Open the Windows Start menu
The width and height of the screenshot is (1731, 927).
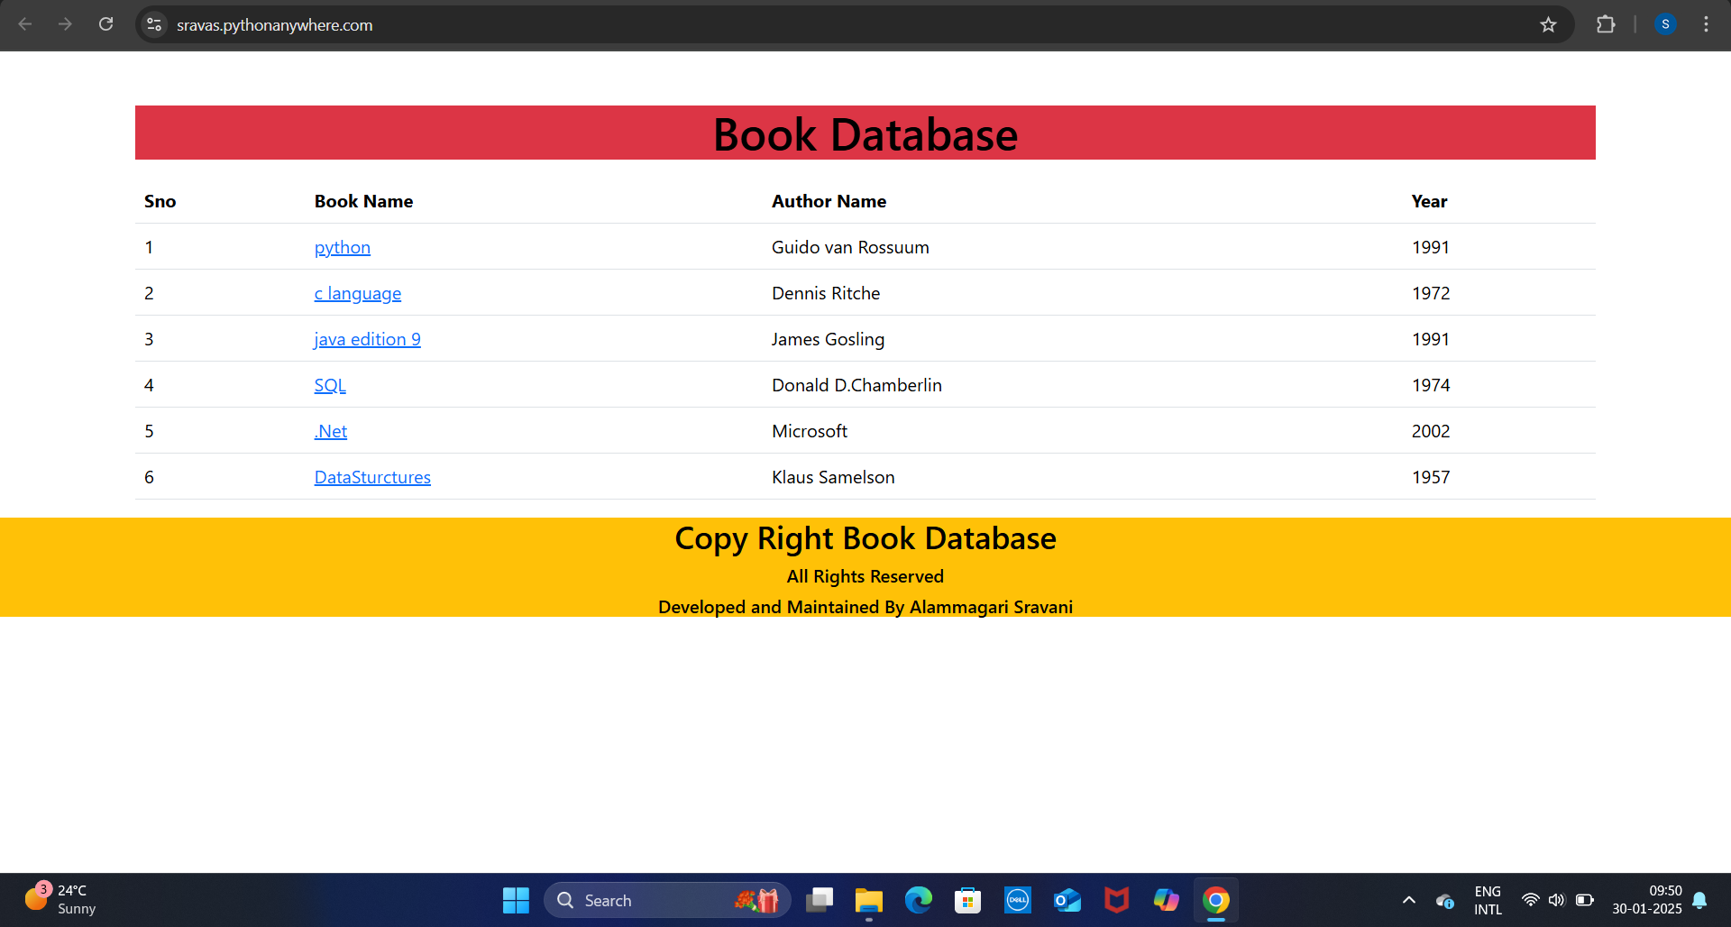click(516, 900)
